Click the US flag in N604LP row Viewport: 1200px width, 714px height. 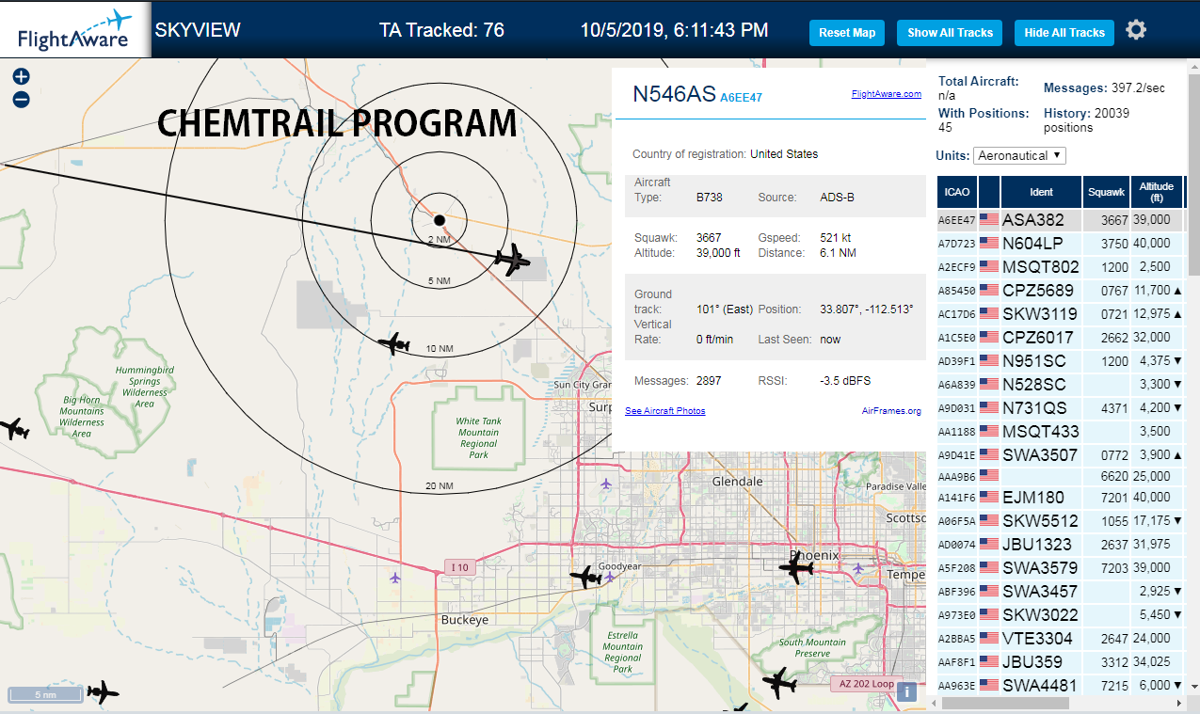point(989,244)
